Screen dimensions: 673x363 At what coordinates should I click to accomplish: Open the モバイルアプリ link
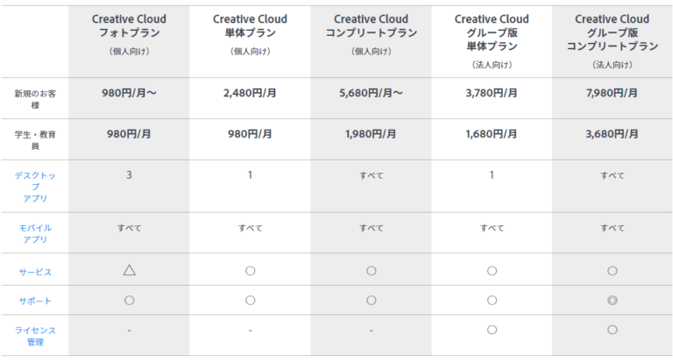(x=33, y=233)
